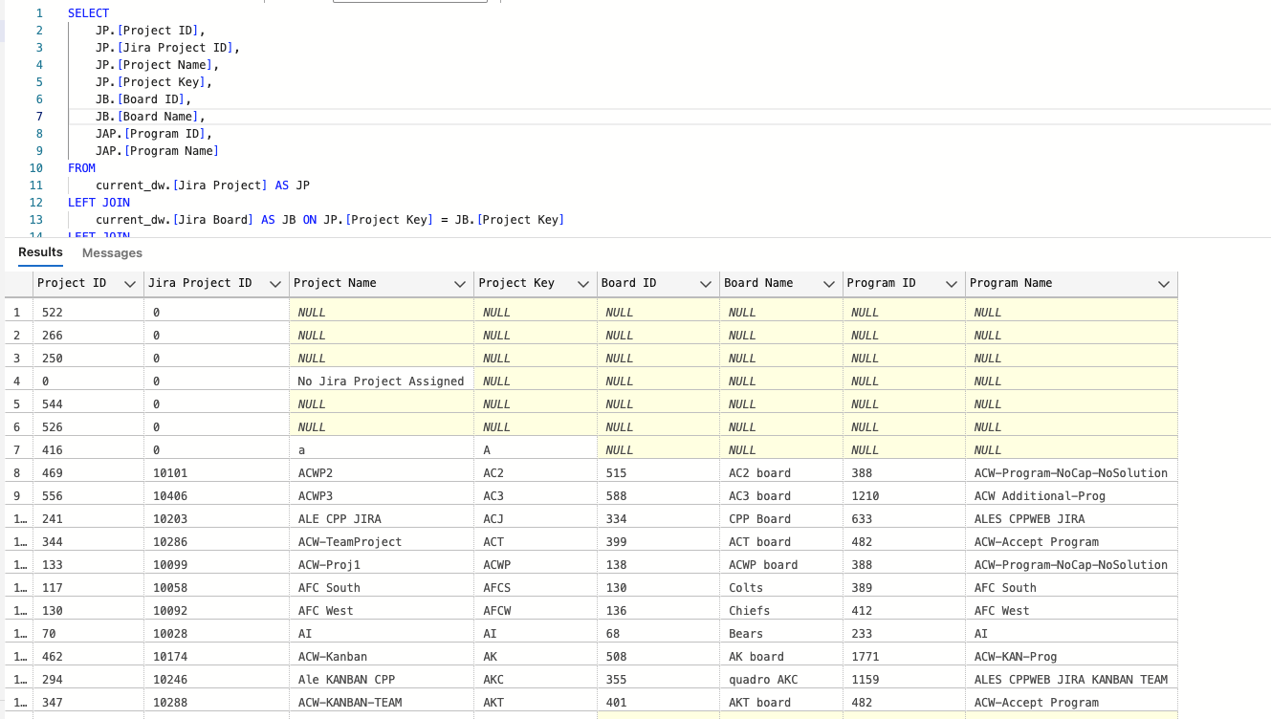Image resolution: width=1271 pixels, height=719 pixels.
Task: Select Jira Project ID value 10288
Action: (217, 703)
